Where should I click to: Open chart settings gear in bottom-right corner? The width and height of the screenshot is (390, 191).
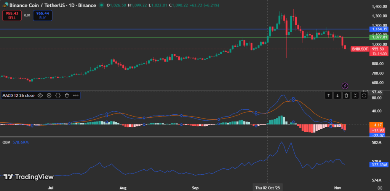[x=379, y=188]
